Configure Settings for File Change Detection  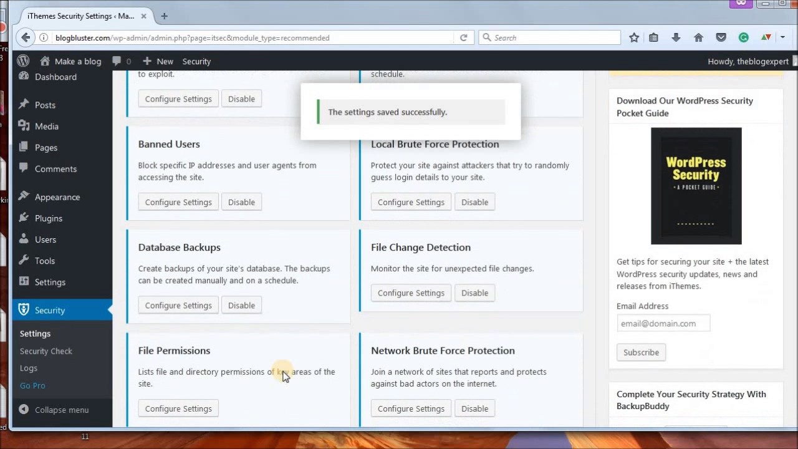411,292
